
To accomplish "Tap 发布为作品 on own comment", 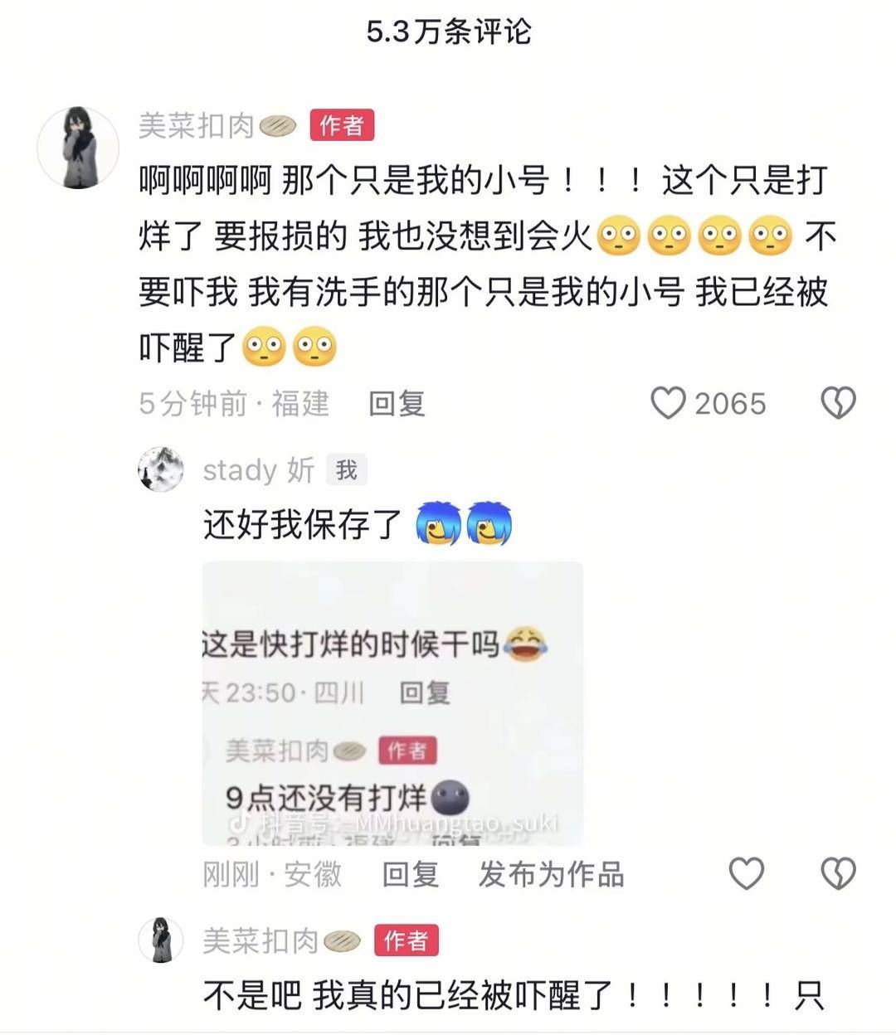I will click(551, 874).
